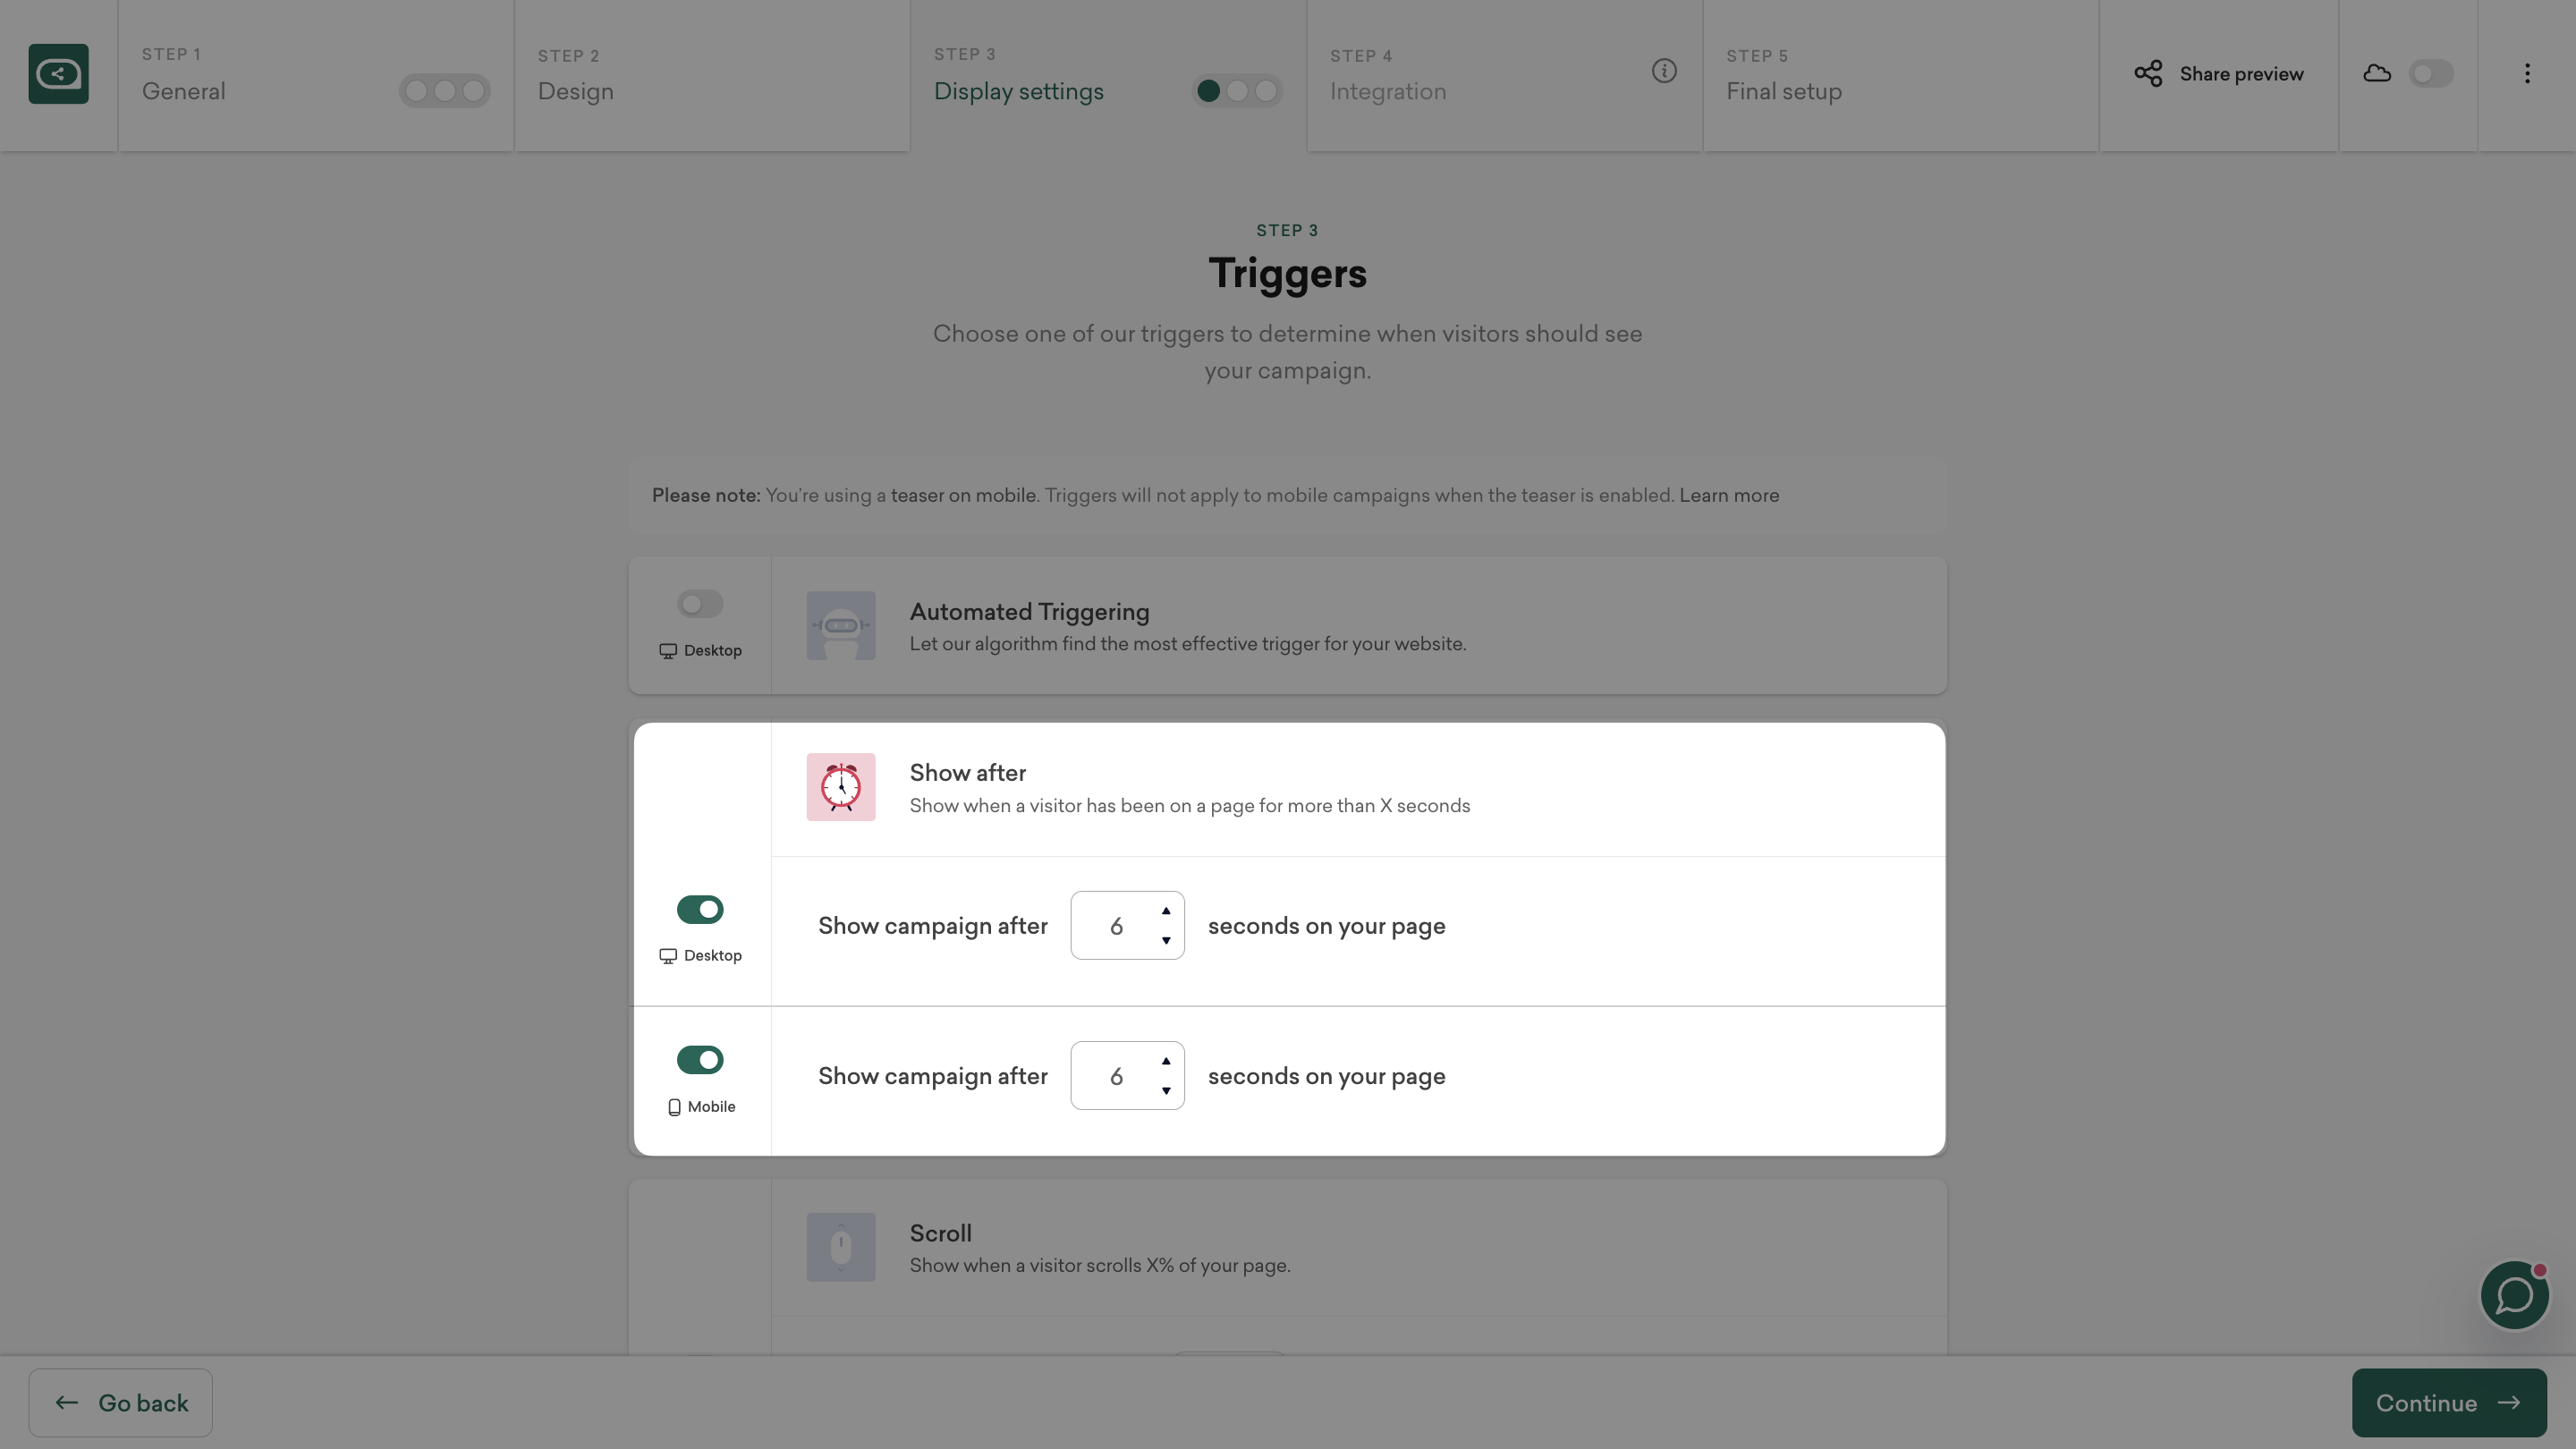The image size is (2576, 1449).
Task: Open the Learn more link
Action: coord(1729,496)
